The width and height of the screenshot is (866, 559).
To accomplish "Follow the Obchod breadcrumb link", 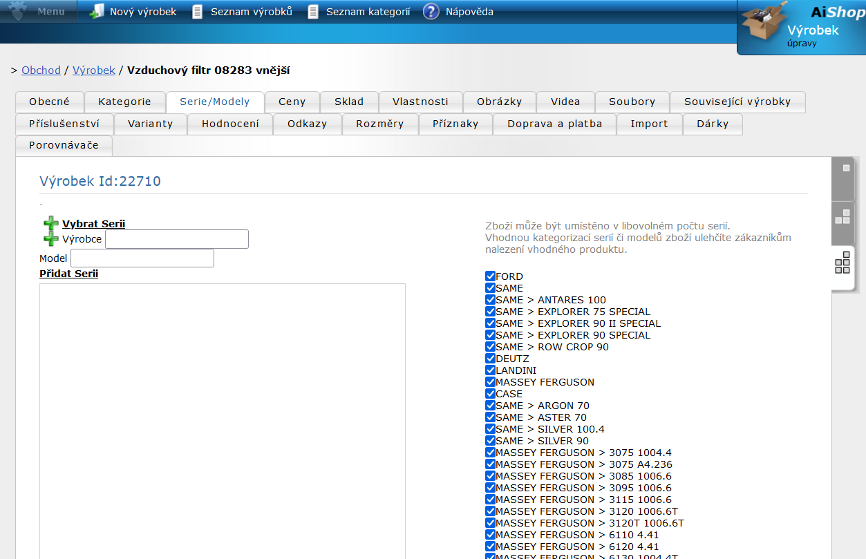I will coord(41,70).
